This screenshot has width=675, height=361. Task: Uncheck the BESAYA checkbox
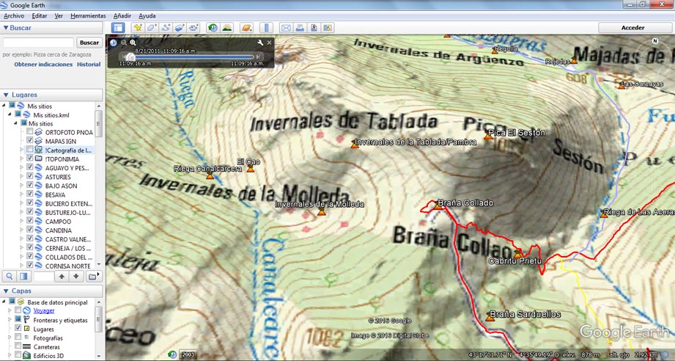(x=30, y=194)
